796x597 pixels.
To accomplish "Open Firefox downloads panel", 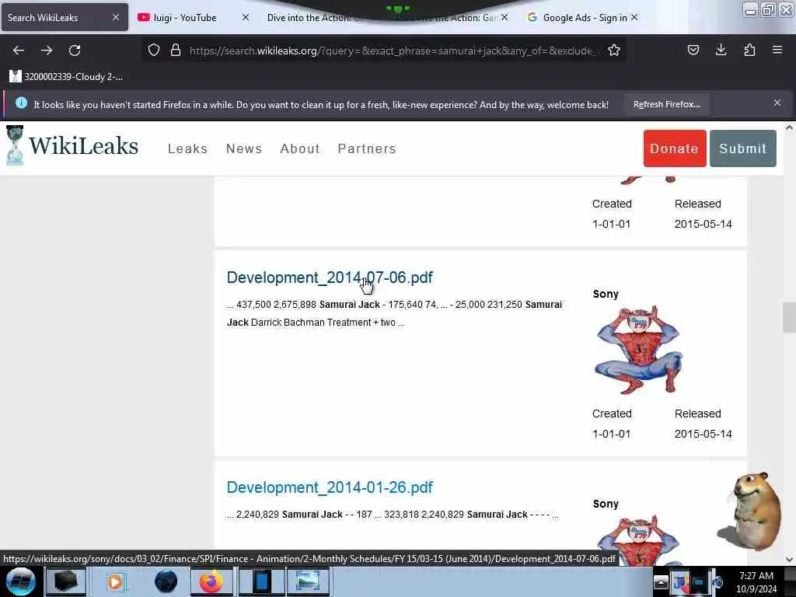I will (x=721, y=50).
